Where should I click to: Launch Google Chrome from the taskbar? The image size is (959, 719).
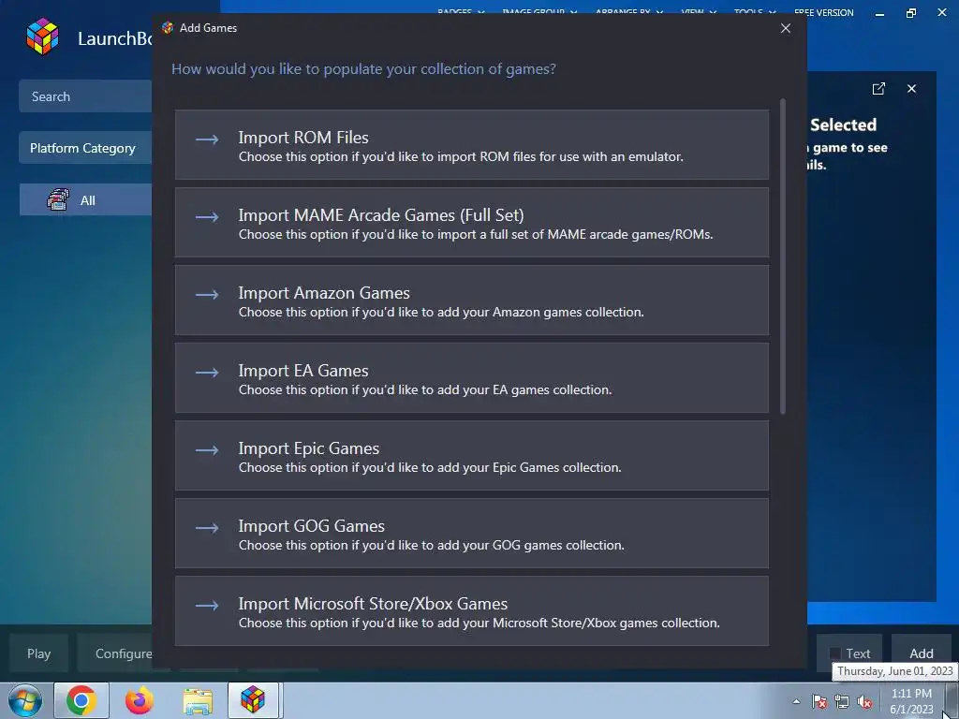click(81, 700)
